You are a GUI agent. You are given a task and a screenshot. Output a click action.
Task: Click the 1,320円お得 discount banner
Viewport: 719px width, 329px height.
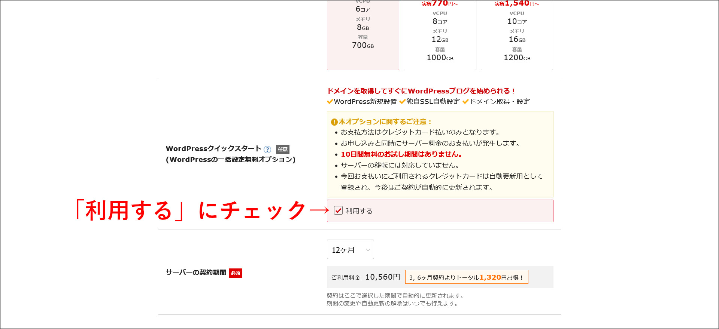466,277
